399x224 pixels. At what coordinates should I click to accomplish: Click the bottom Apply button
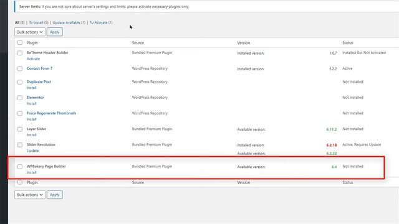tap(55, 195)
